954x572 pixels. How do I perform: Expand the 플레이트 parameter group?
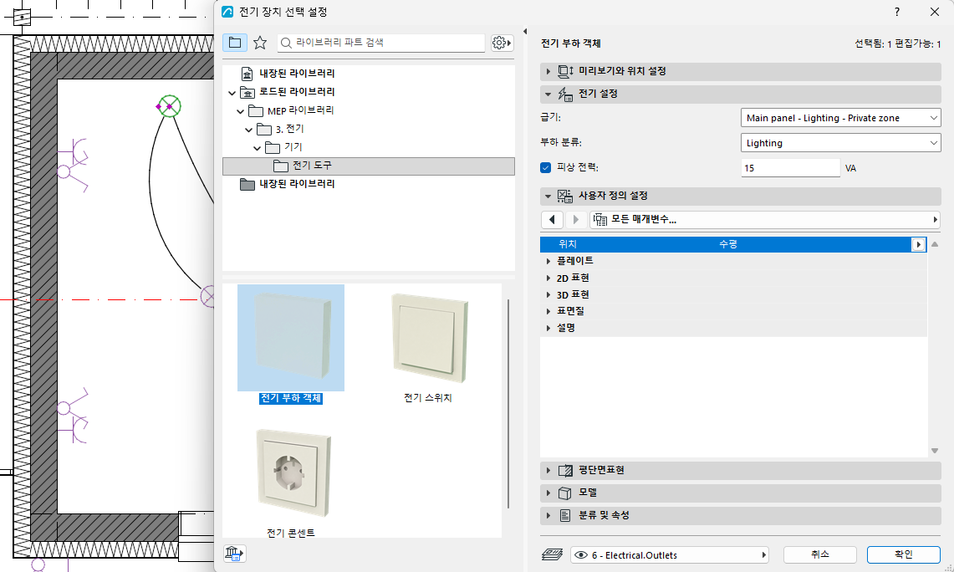pyautogui.click(x=548, y=261)
